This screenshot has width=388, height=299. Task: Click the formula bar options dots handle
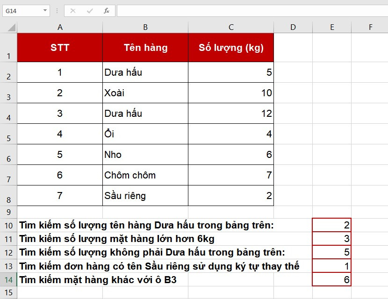point(57,11)
